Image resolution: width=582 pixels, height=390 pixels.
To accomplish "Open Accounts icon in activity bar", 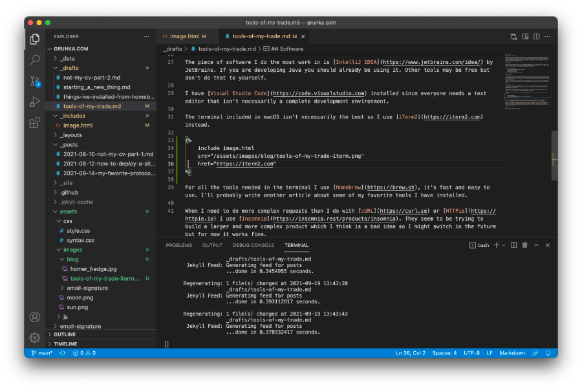I will [34, 317].
